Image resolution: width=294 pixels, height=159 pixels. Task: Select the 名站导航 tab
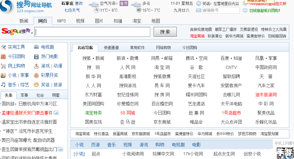point(85,48)
